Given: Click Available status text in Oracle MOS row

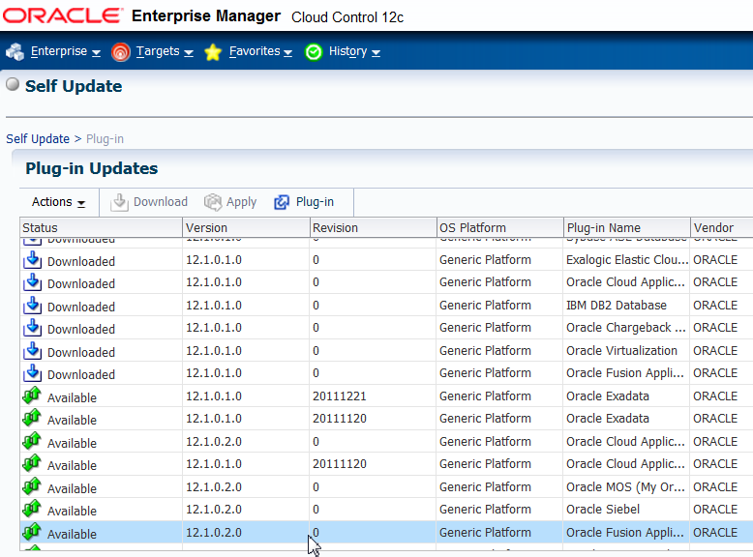Looking at the screenshot, I should [72, 488].
